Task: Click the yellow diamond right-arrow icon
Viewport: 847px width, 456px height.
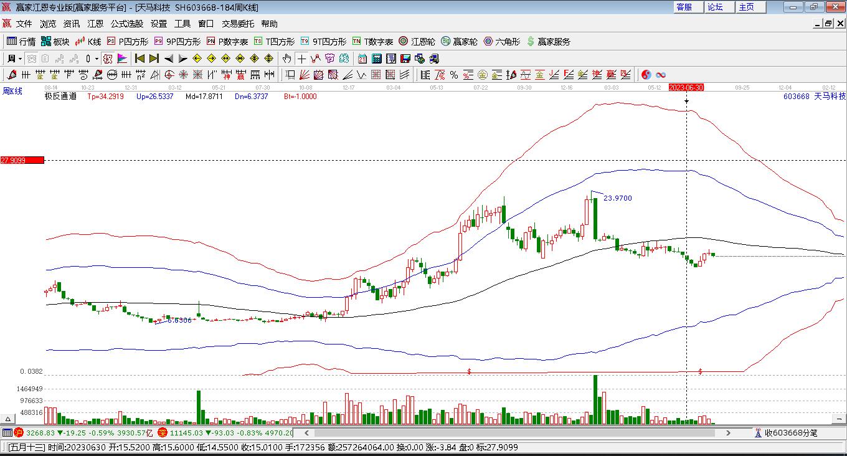Action: [x=211, y=59]
